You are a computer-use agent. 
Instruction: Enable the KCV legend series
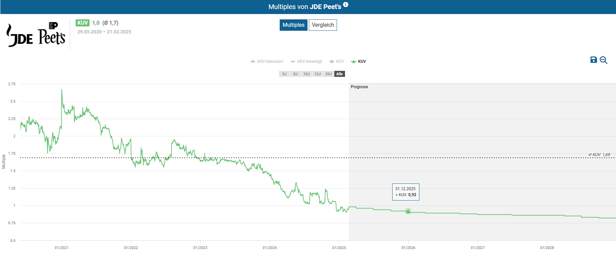337,61
